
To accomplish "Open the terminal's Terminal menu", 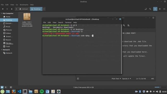I will point(68,22).
